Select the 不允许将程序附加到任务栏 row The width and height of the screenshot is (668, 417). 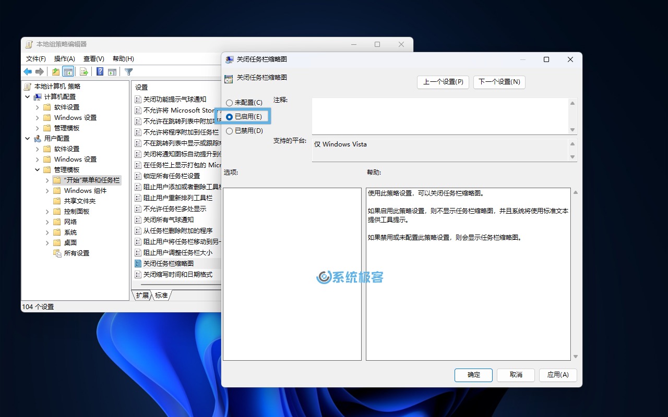click(x=177, y=132)
